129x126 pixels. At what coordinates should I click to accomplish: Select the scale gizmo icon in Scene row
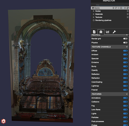pos(119,8)
